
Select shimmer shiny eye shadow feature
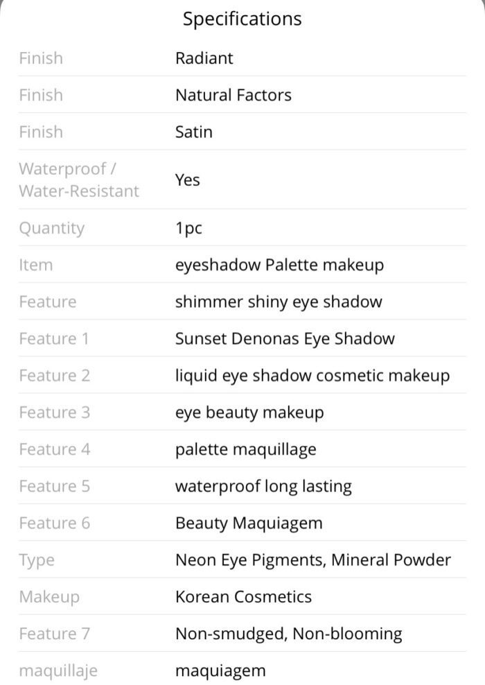pyautogui.click(x=279, y=302)
